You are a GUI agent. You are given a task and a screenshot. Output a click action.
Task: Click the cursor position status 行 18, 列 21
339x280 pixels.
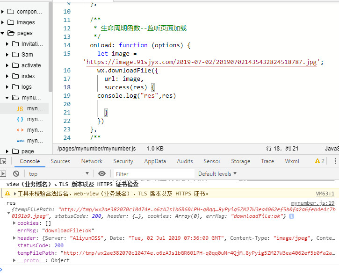(282, 149)
